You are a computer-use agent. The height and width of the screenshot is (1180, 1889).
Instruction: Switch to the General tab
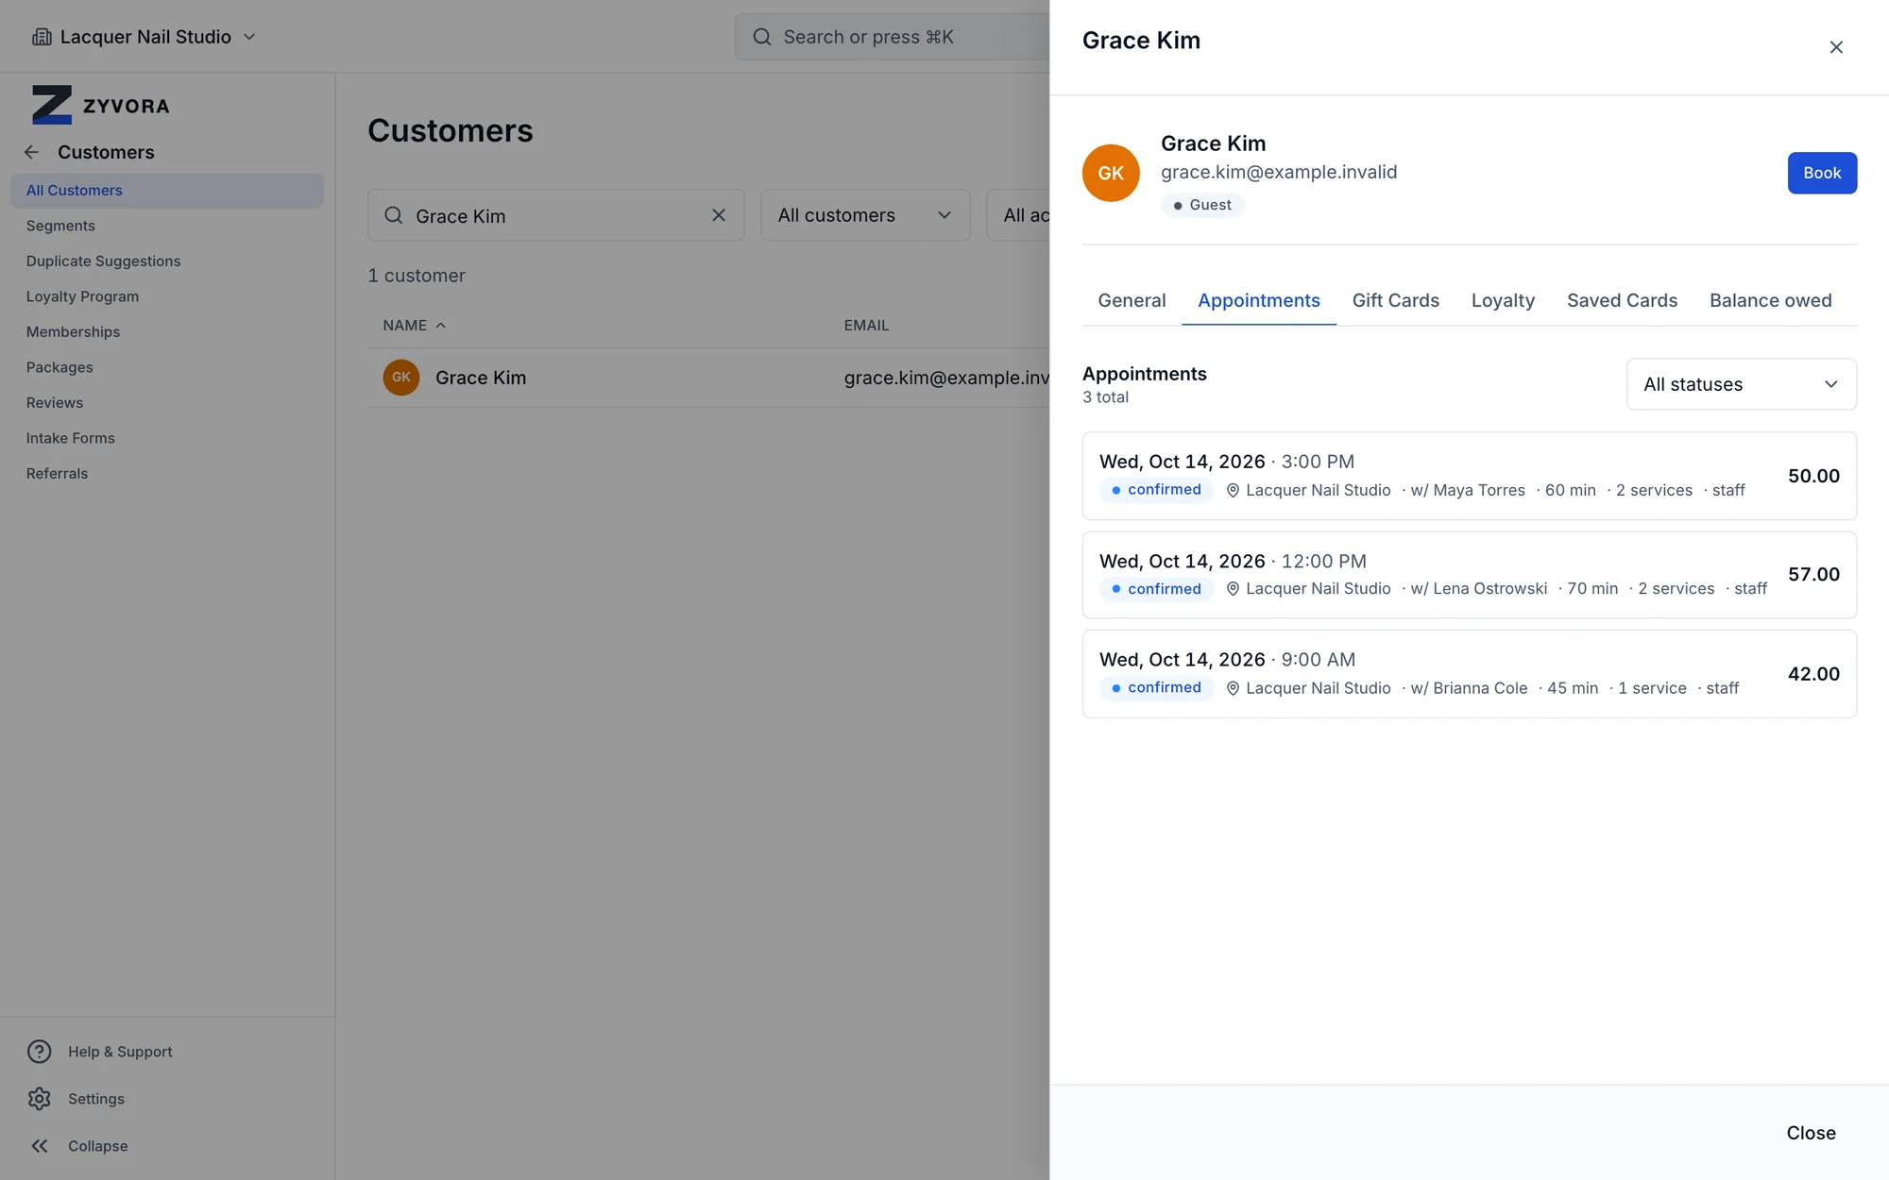pyautogui.click(x=1132, y=300)
